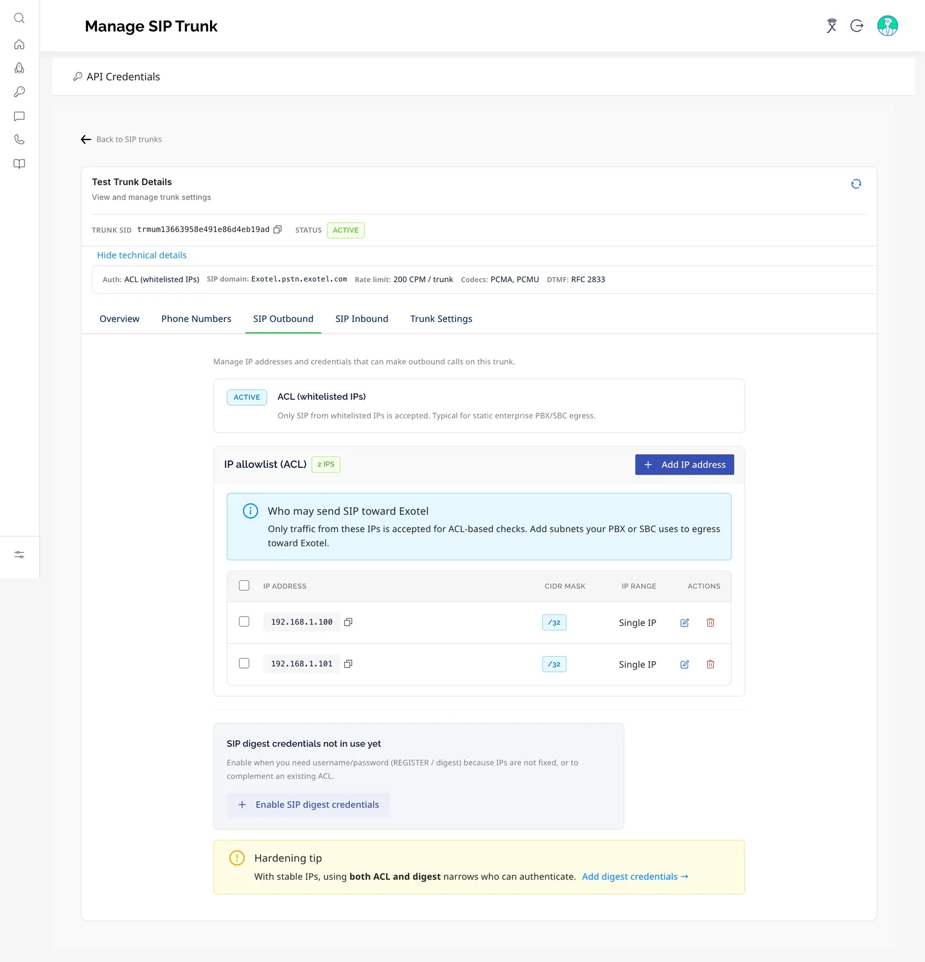Collapse via Hide technical details
The image size is (925, 962).
(142, 255)
